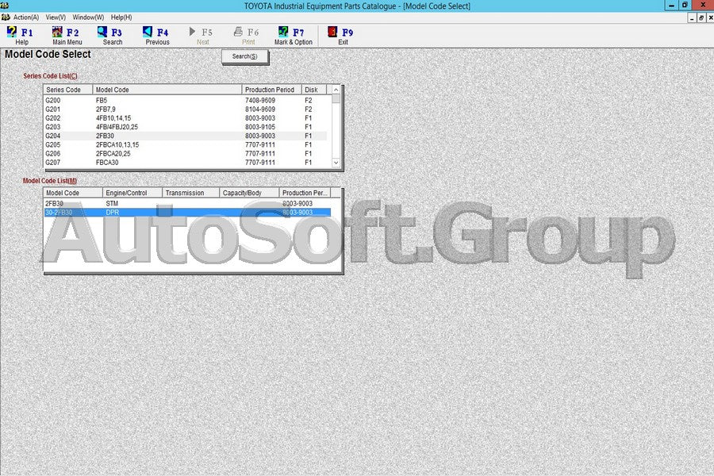Open Main Menu with F2 icon
Image resolution: width=714 pixels, height=476 pixels.
(x=58, y=33)
